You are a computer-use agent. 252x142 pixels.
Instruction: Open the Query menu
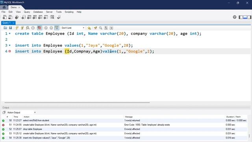[27, 12]
